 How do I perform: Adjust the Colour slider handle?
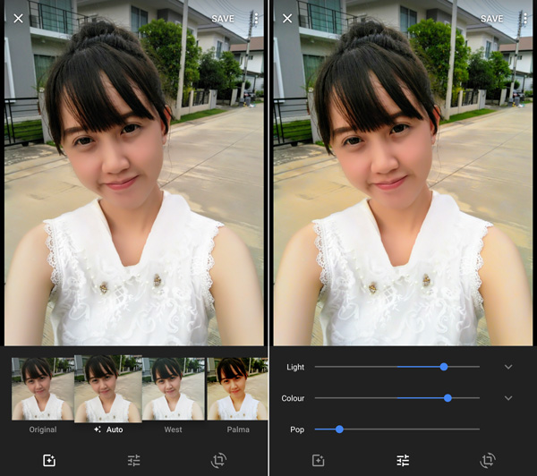447,398
